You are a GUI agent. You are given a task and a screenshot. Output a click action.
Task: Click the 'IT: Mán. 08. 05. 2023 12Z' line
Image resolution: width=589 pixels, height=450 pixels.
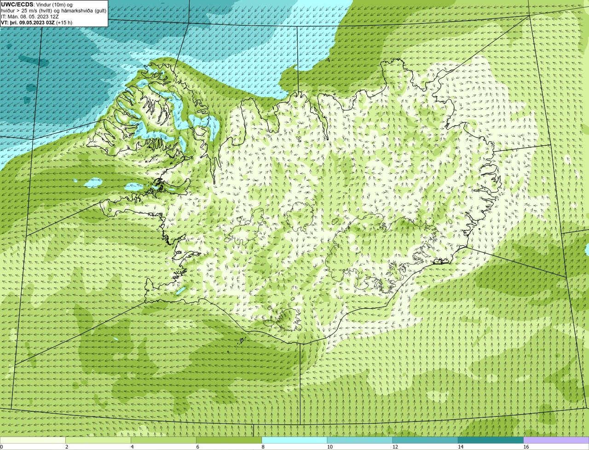(30, 17)
